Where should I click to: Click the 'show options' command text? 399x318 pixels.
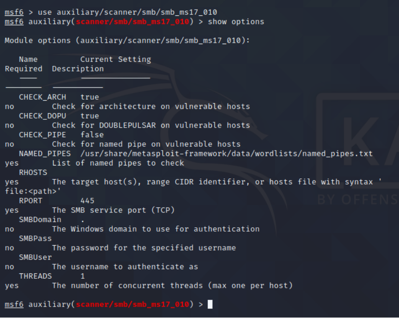click(x=236, y=22)
